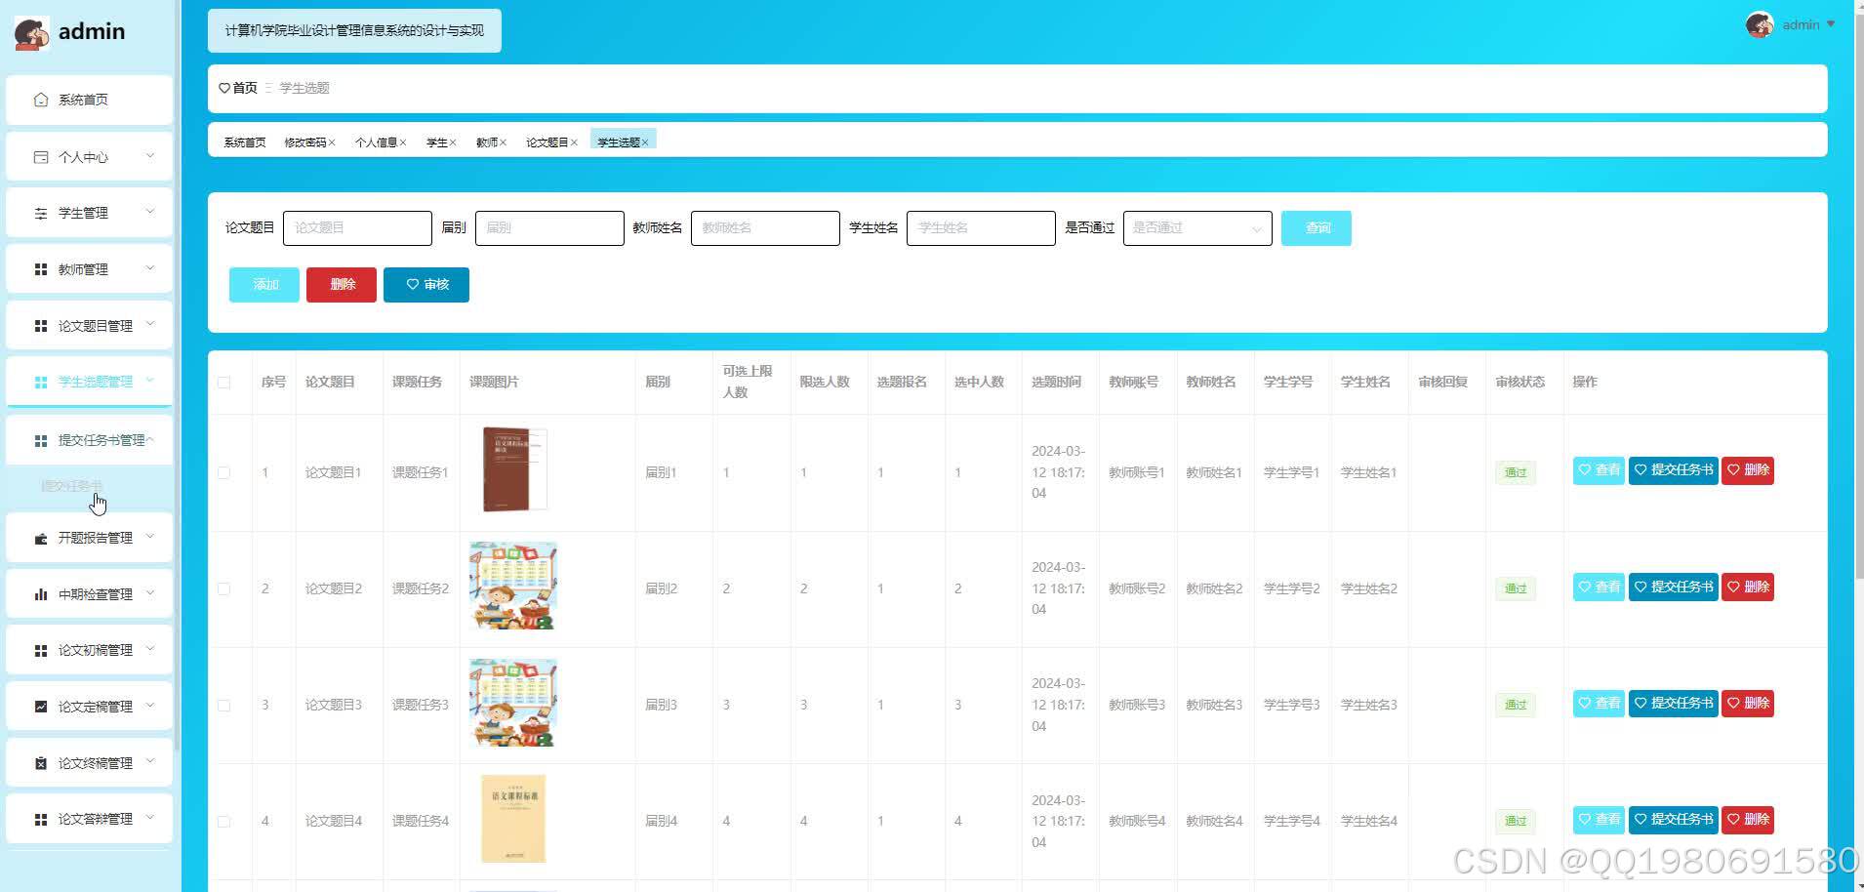Image resolution: width=1864 pixels, height=892 pixels.
Task: Click the red 删除 bulk button
Action: click(342, 285)
